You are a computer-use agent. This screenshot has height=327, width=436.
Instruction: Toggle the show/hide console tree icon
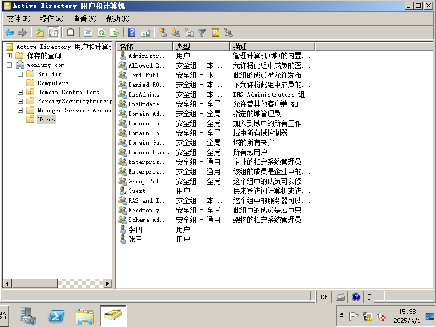[x=53, y=33]
